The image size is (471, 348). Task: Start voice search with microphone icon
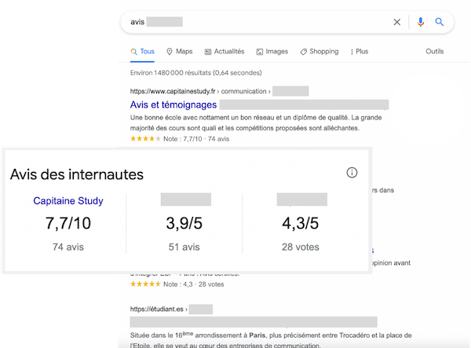421,22
